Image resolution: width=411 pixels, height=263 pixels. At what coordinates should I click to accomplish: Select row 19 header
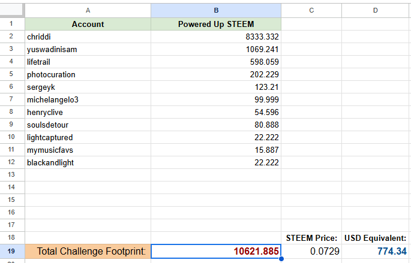tap(12, 251)
